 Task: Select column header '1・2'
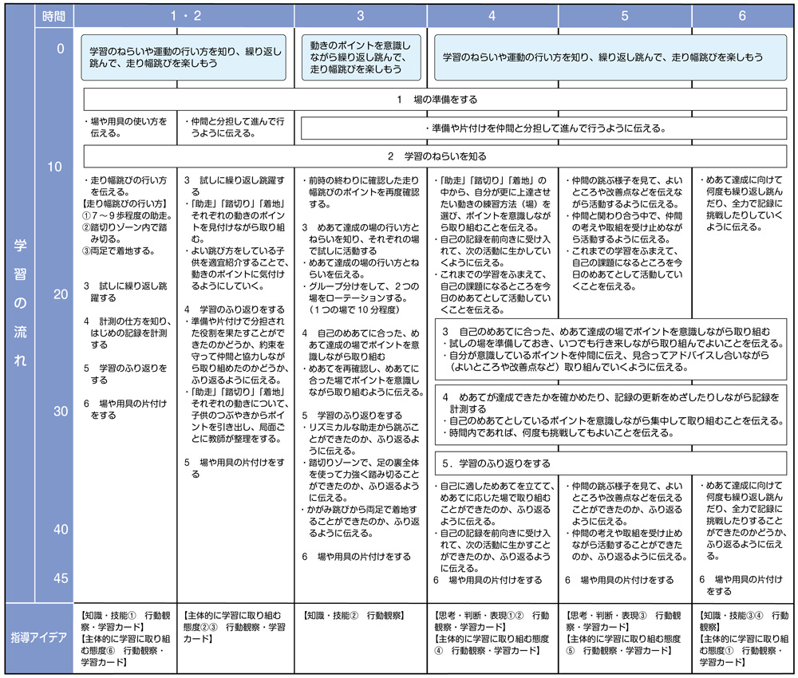(x=184, y=16)
